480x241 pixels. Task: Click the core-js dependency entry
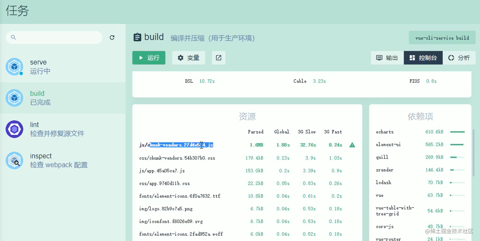[420, 227]
